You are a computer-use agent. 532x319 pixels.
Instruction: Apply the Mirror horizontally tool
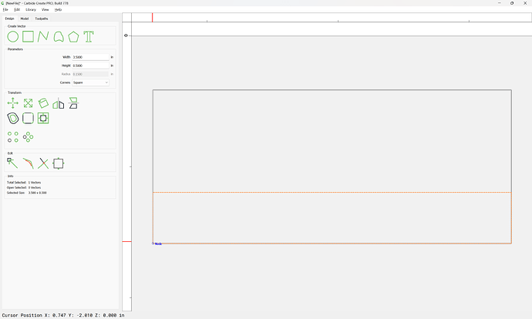(x=59, y=103)
